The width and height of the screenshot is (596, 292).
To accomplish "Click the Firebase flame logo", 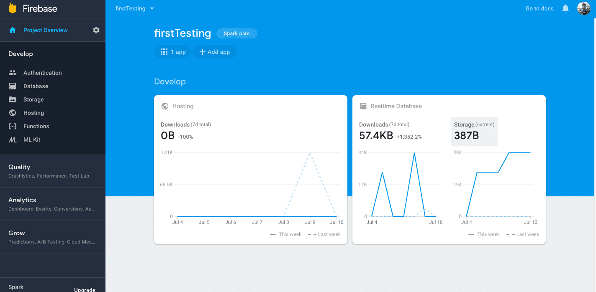I will 13,8.
